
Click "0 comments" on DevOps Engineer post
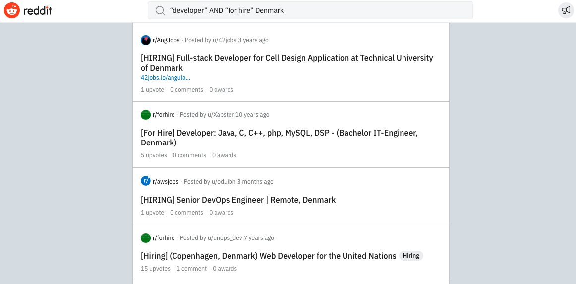[186, 213]
